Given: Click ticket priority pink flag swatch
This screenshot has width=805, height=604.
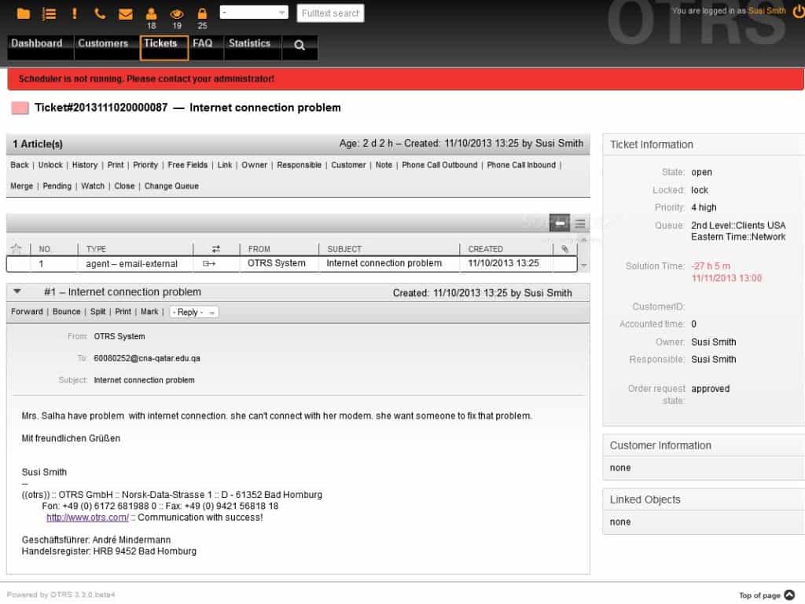Looking at the screenshot, I should (20, 108).
